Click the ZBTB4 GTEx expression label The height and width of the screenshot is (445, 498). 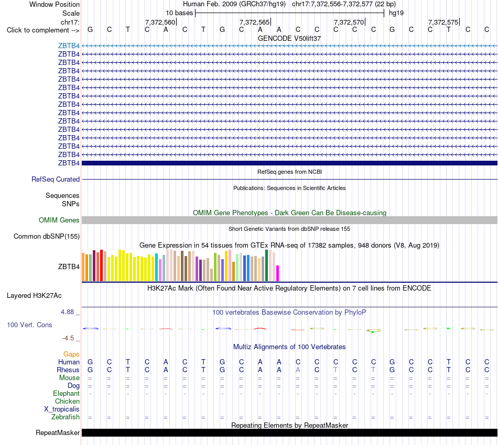click(x=69, y=267)
